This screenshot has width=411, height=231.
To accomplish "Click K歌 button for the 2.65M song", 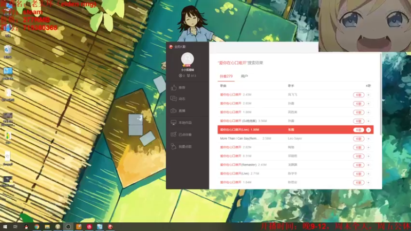I will point(359,104).
